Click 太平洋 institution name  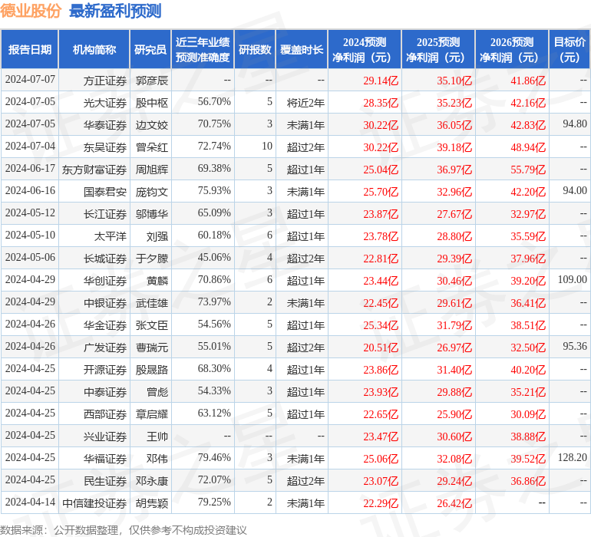[110, 236]
